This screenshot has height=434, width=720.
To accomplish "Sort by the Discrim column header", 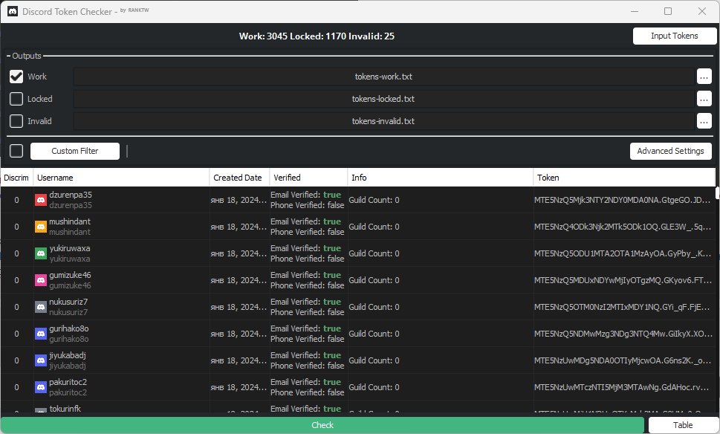I will 16,178.
